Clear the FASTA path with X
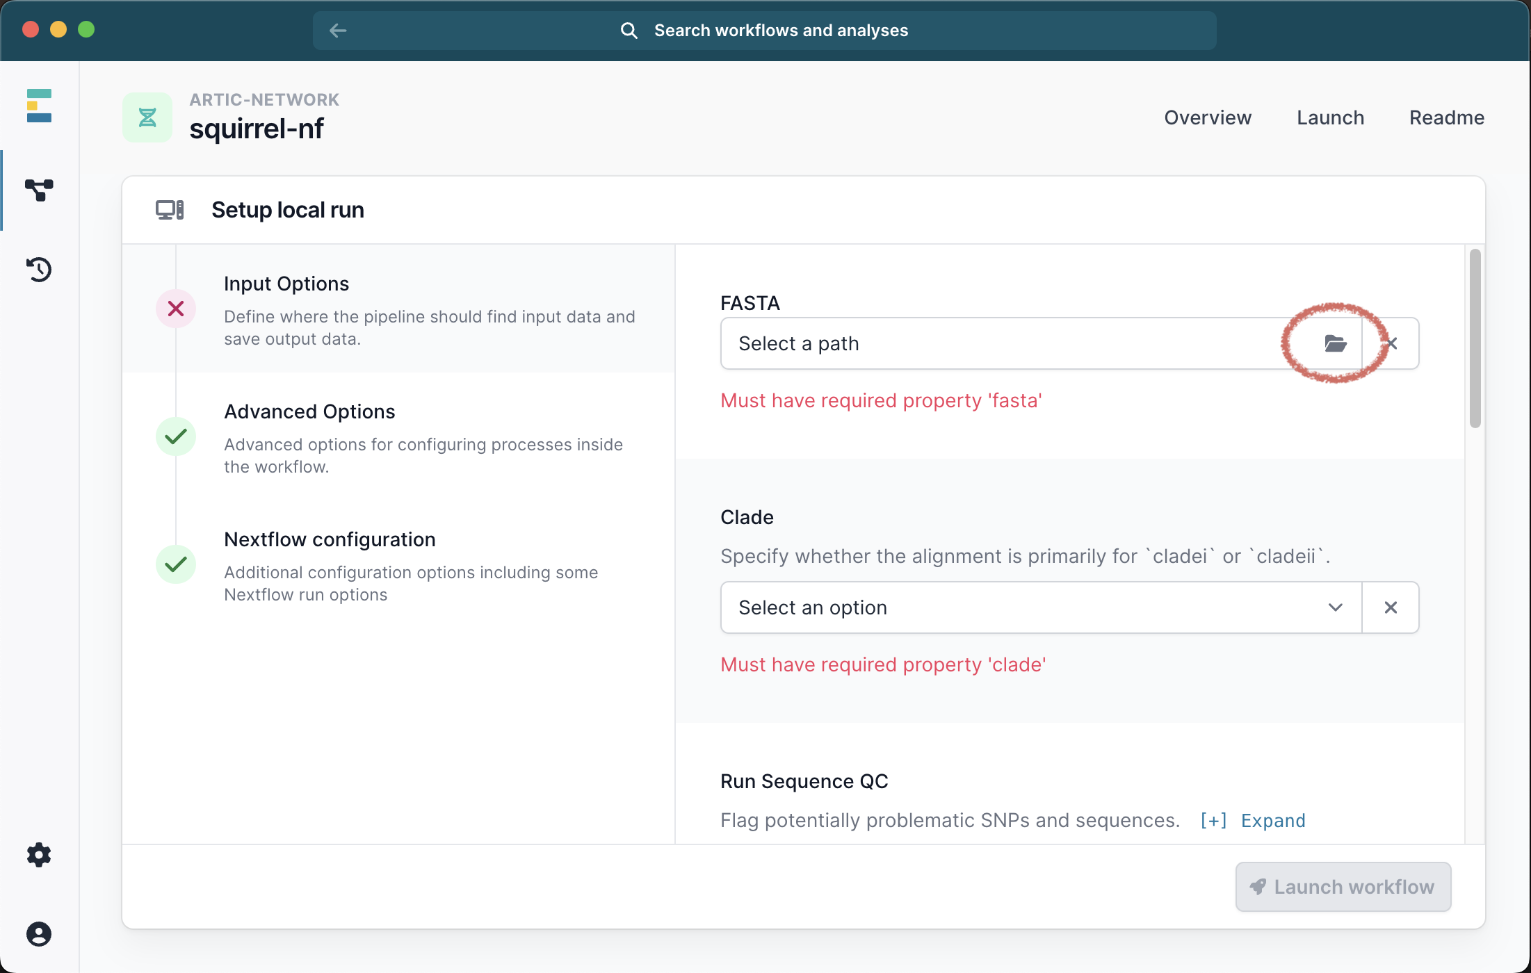Screen dimensions: 1531x973 (x=1392, y=343)
